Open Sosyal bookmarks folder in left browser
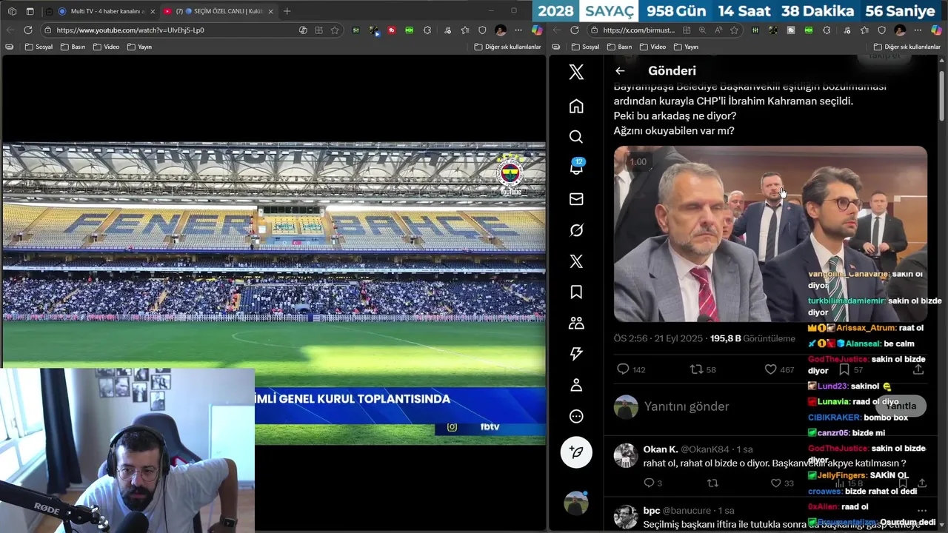 pos(39,47)
